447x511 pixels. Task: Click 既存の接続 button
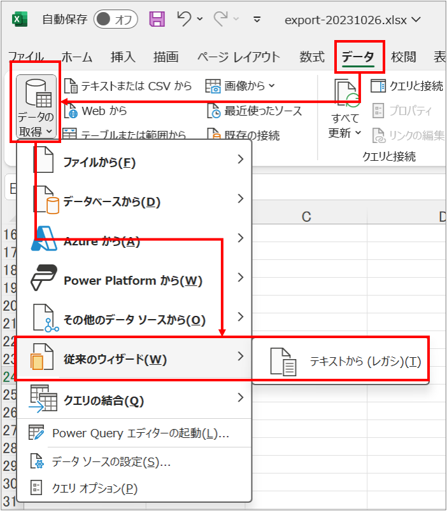pyautogui.click(x=244, y=134)
